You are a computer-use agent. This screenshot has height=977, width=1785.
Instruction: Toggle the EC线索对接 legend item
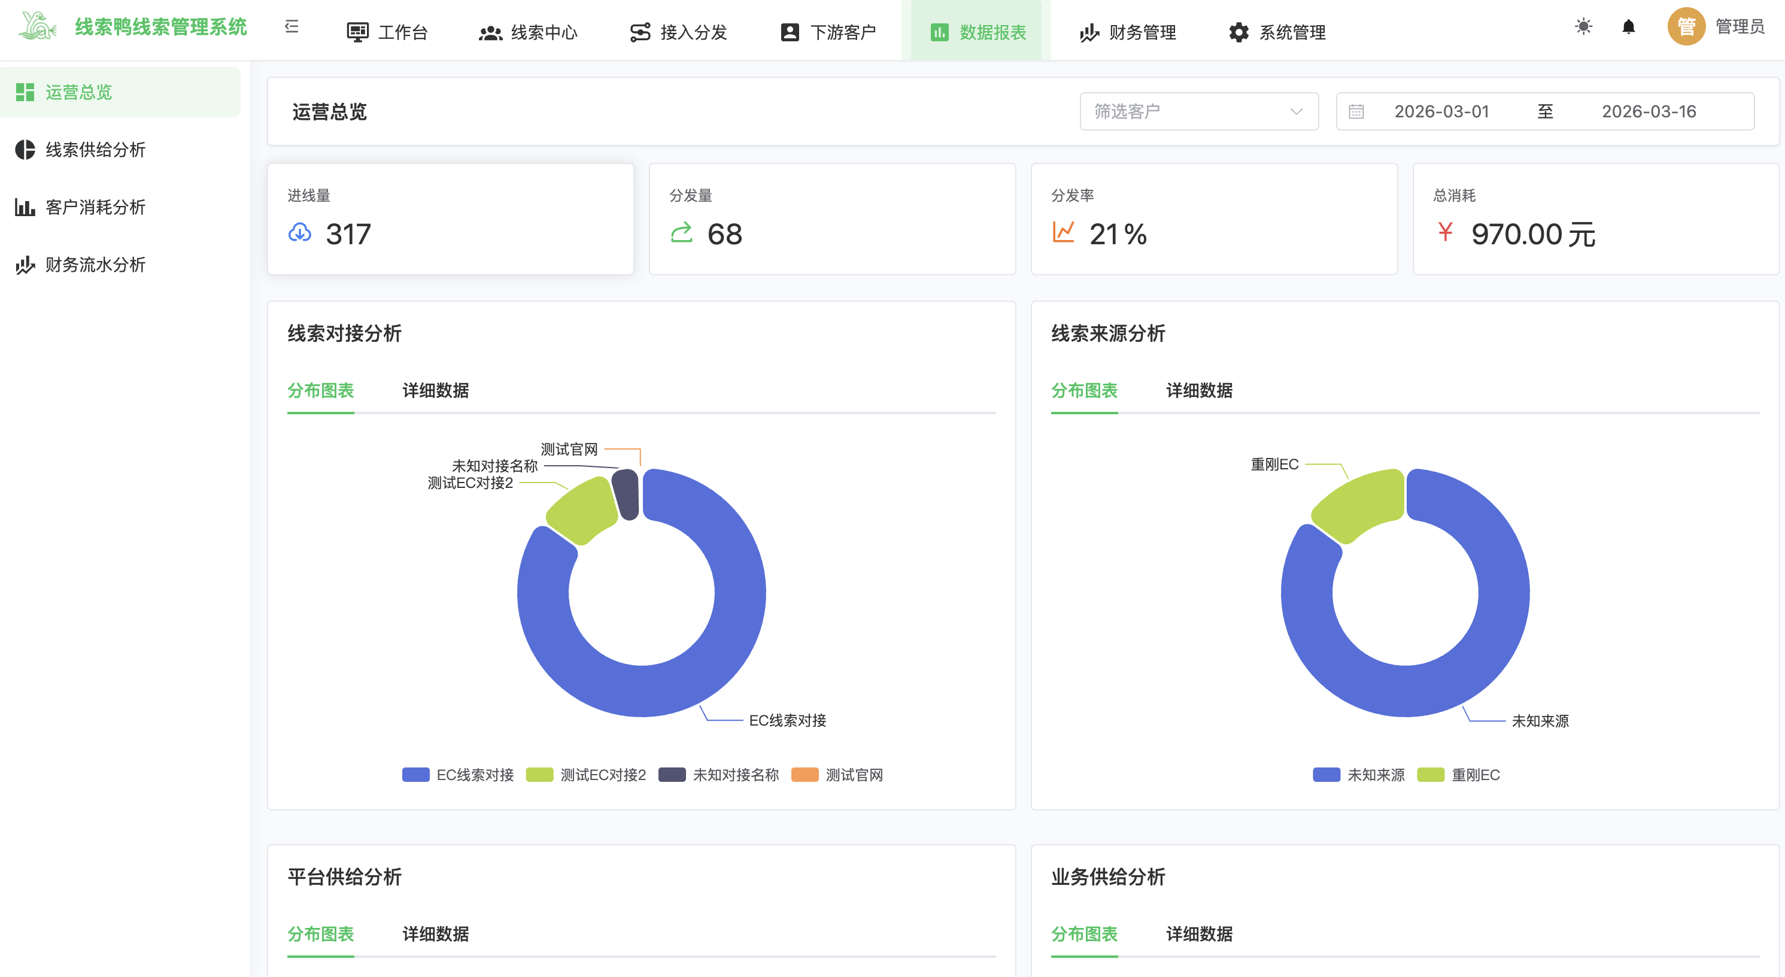[x=458, y=775]
